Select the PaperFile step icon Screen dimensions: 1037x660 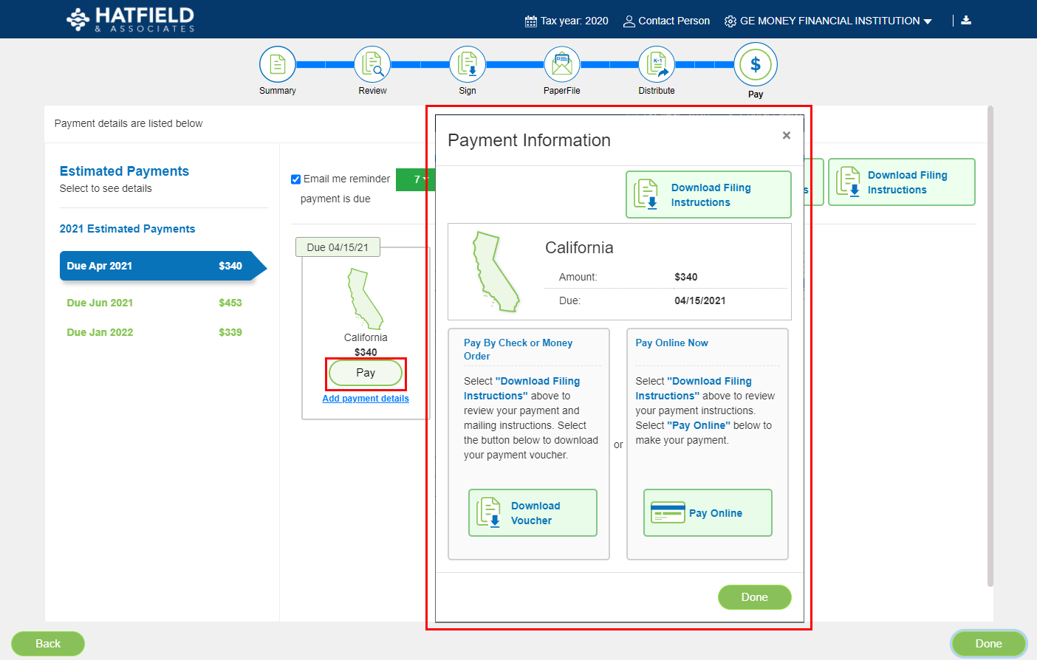pyautogui.click(x=562, y=65)
